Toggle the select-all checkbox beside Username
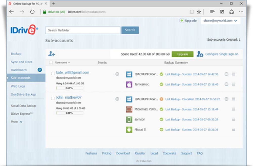 [x=51, y=62]
